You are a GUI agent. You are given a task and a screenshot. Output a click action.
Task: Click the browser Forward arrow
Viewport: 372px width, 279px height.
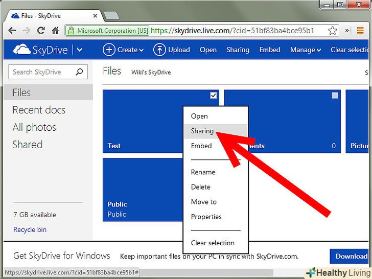[27, 31]
